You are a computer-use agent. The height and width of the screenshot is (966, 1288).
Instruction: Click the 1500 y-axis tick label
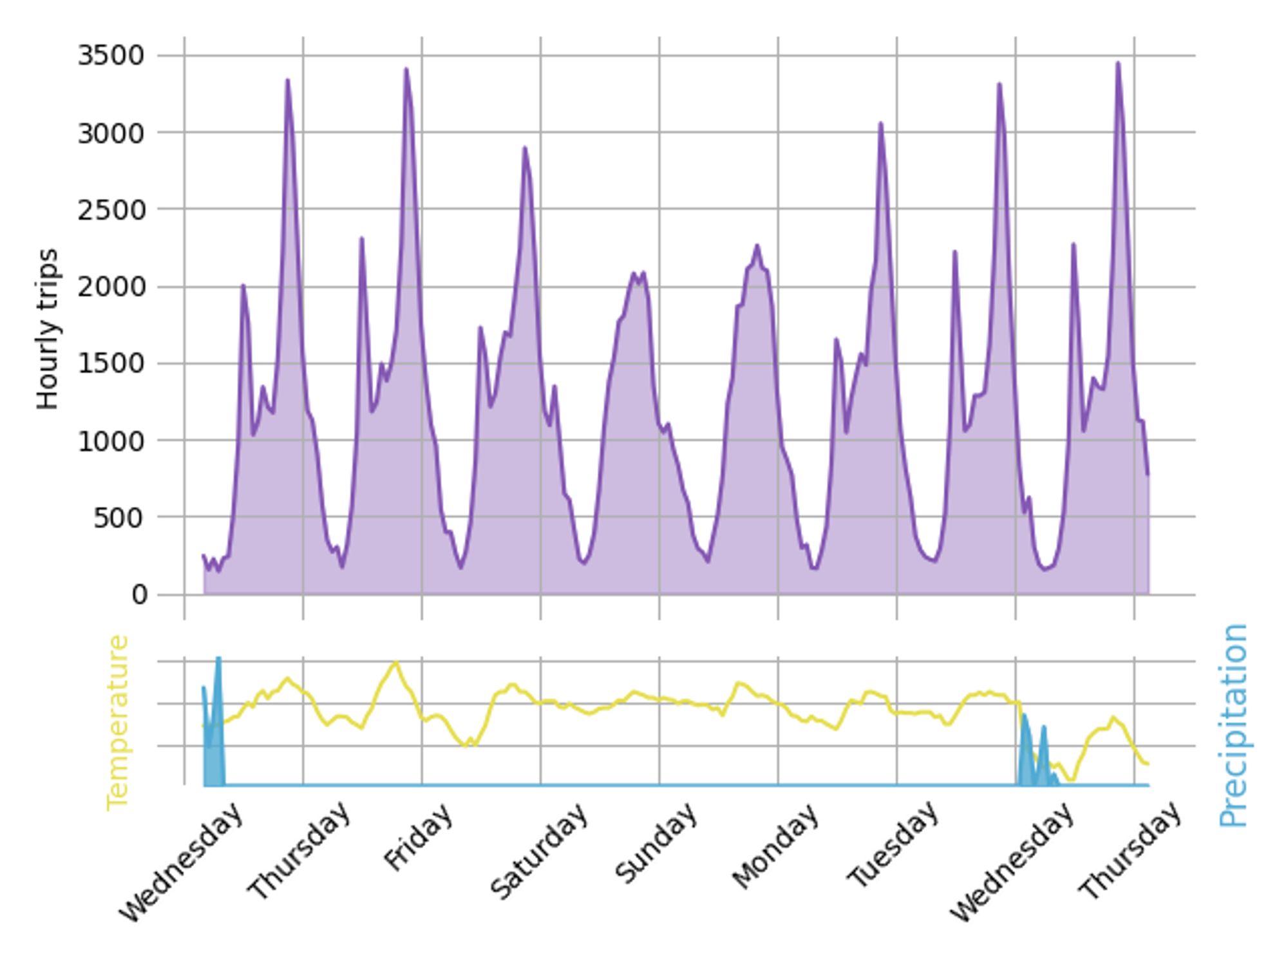(x=111, y=363)
